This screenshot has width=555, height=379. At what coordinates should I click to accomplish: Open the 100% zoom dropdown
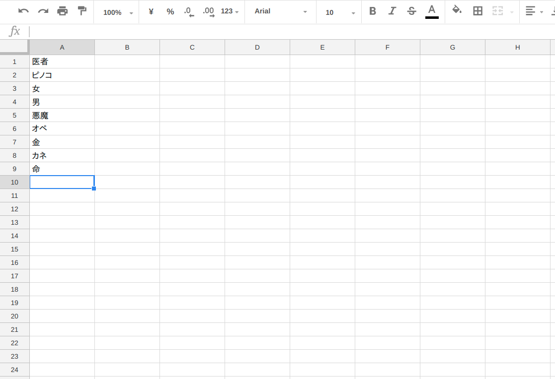[x=118, y=12]
